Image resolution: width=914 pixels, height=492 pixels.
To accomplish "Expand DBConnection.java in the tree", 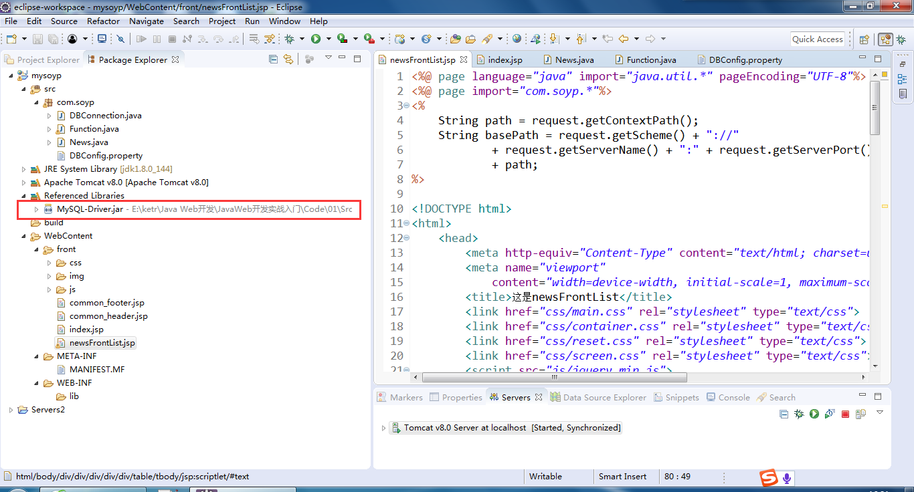I will (50, 116).
